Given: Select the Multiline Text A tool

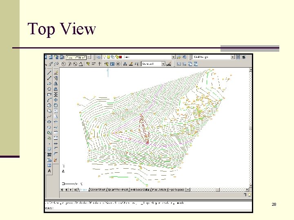Looking at the screenshot, I should [x=49, y=171].
